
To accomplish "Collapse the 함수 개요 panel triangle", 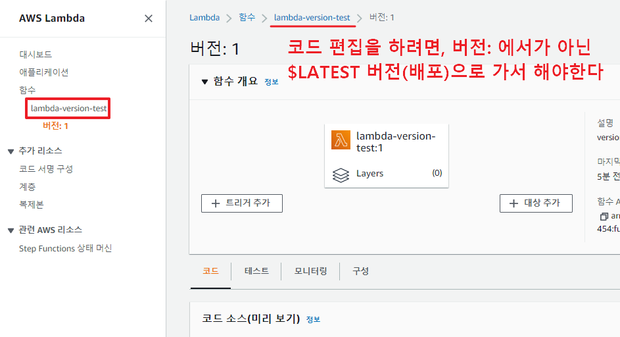I will [204, 82].
